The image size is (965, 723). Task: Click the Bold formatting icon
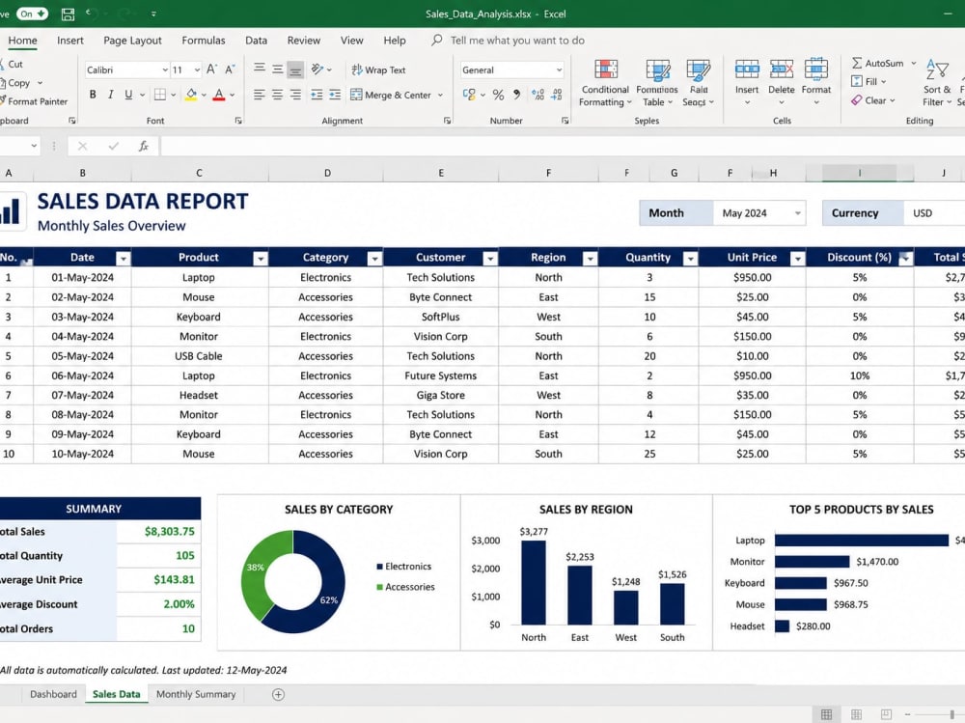[x=93, y=95]
